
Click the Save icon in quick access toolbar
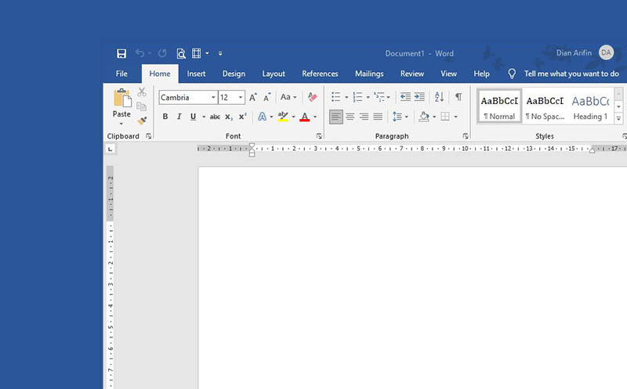[x=121, y=53]
